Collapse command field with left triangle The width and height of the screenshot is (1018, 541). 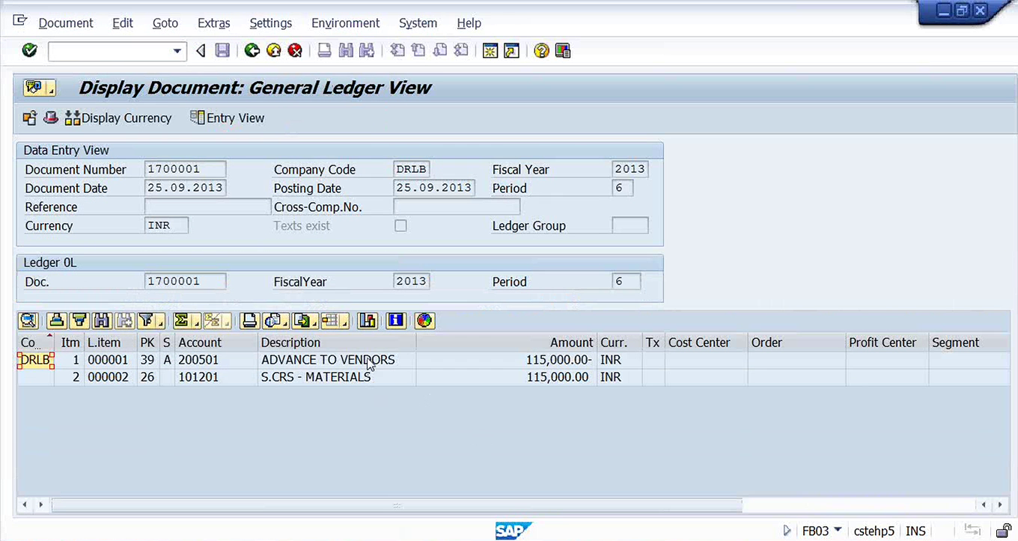200,51
